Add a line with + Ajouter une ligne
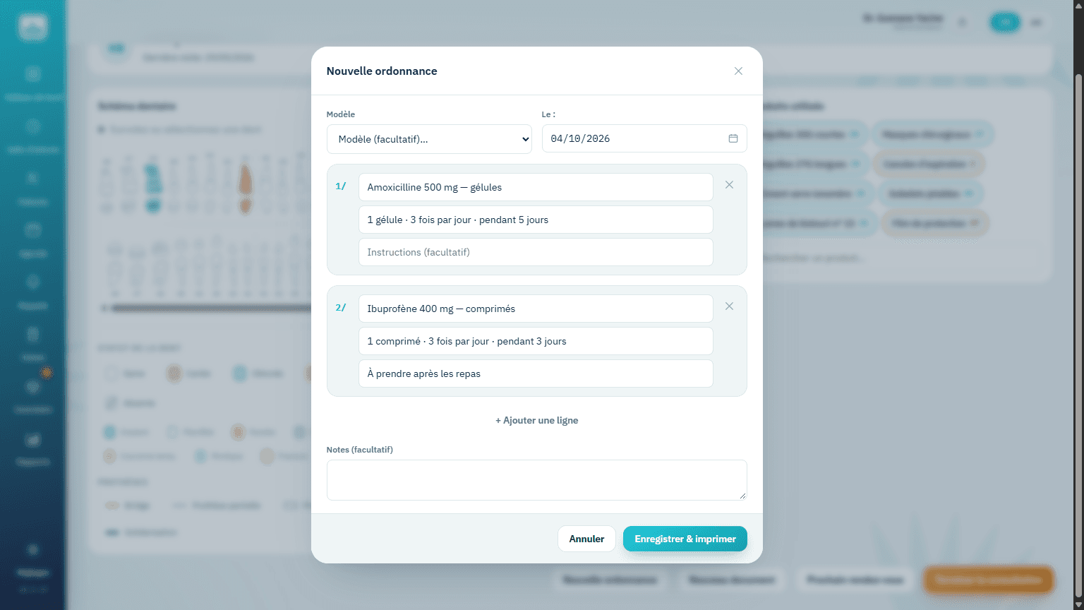Image resolution: width=1084 pixels, height=610 pixels. coord(536,420)
